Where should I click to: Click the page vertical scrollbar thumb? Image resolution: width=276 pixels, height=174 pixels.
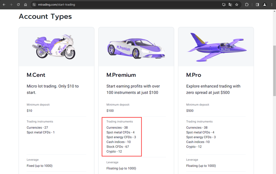[274, 71]
